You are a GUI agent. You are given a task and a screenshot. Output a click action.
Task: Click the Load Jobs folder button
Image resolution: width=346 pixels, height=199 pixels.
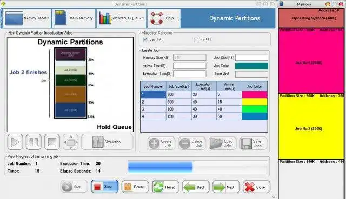222,143
